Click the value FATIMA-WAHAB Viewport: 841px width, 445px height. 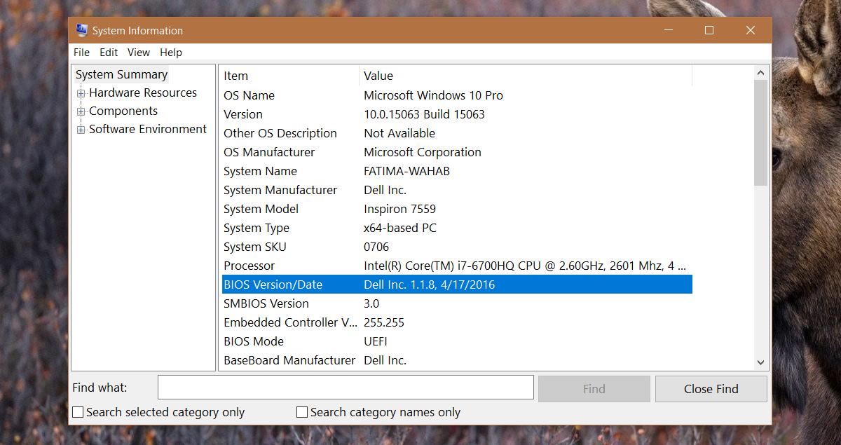pos(406,171)
